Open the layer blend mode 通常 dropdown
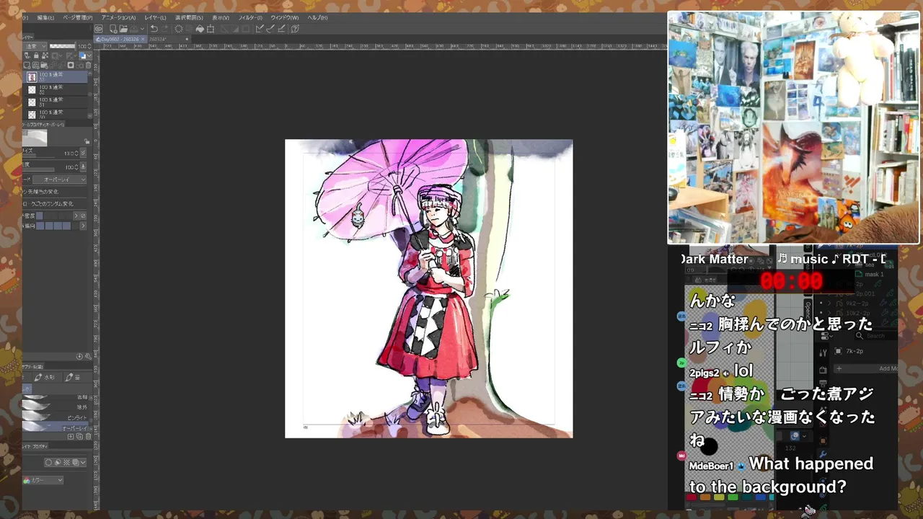Viewport: 923px width, 519px height. pos(35,46)
